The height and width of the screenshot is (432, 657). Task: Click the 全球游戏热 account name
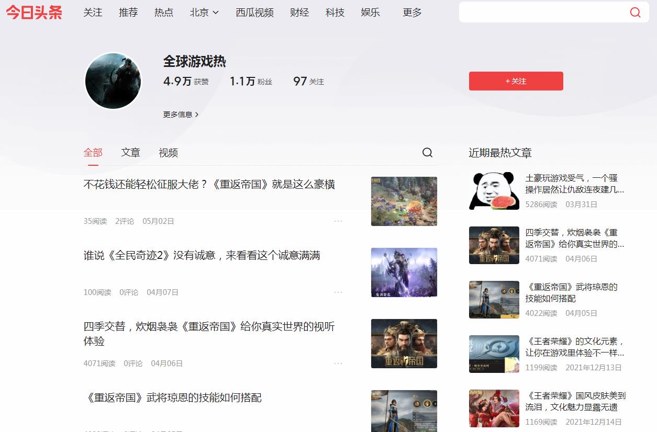point(195,61)
